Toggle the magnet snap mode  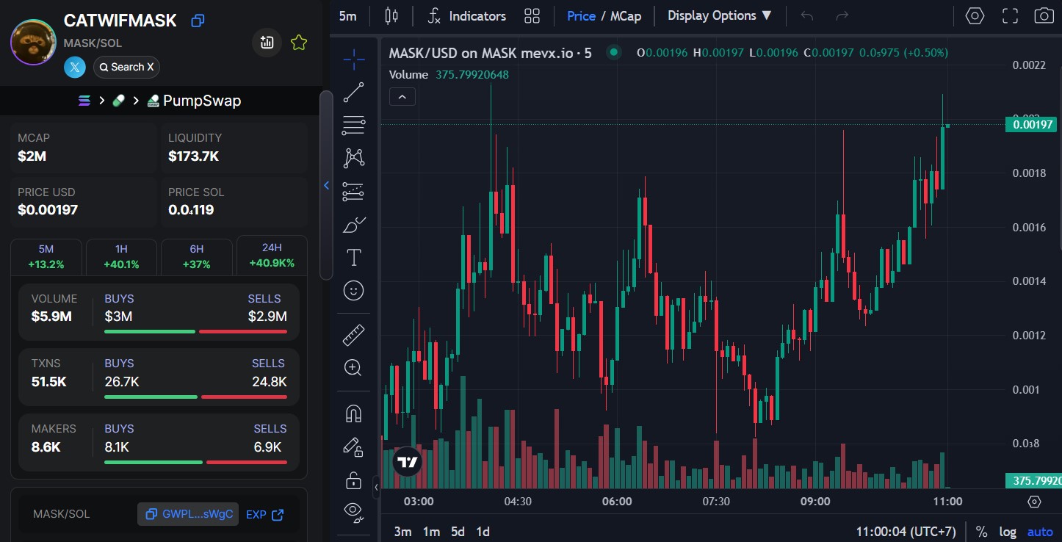[x=353, y=414]
